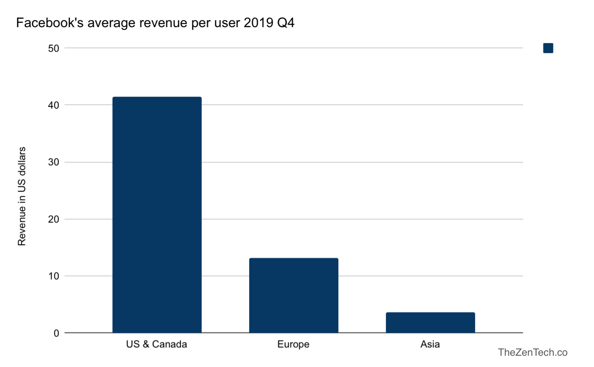The image size is (594, 367).
Task: Select the US & Canada bar
Action: pos(157,215)
